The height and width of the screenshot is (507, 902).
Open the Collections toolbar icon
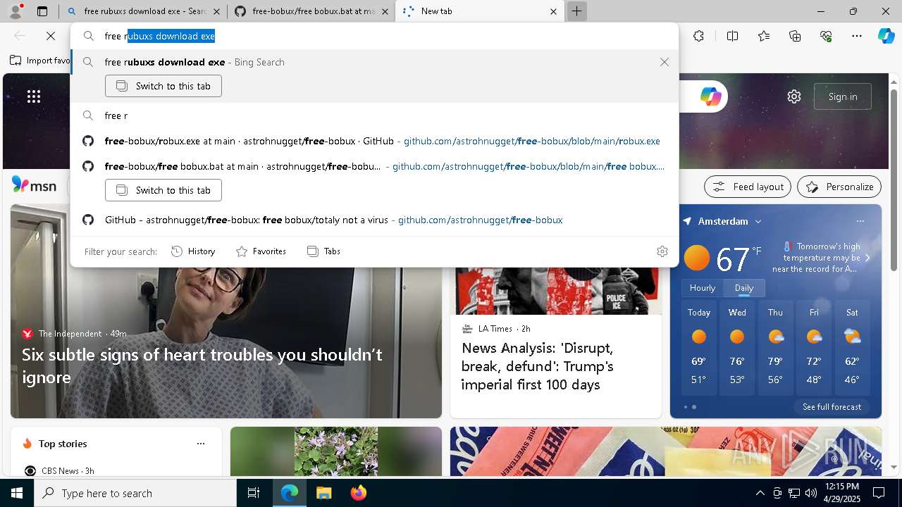(x=795, y=36)
